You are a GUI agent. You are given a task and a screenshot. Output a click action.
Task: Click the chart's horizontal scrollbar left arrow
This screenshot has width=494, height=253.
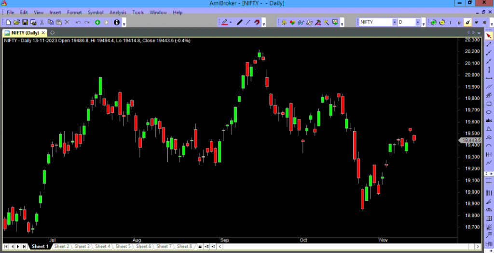point(220,246)
